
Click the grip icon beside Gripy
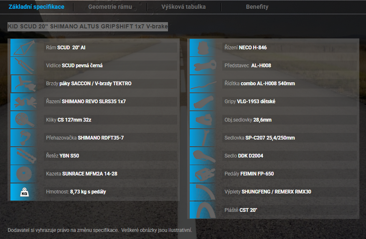click(x=203, y=102)
